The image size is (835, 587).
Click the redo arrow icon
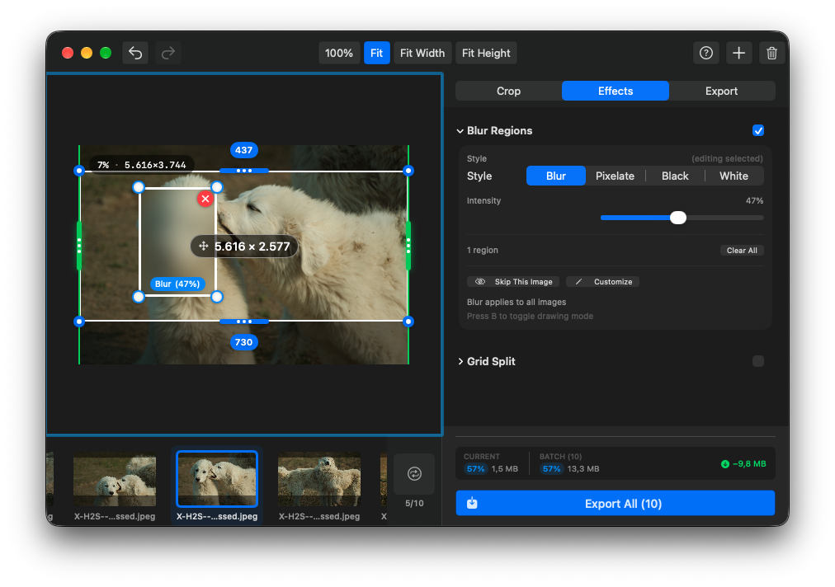click(x=168, y=53)
